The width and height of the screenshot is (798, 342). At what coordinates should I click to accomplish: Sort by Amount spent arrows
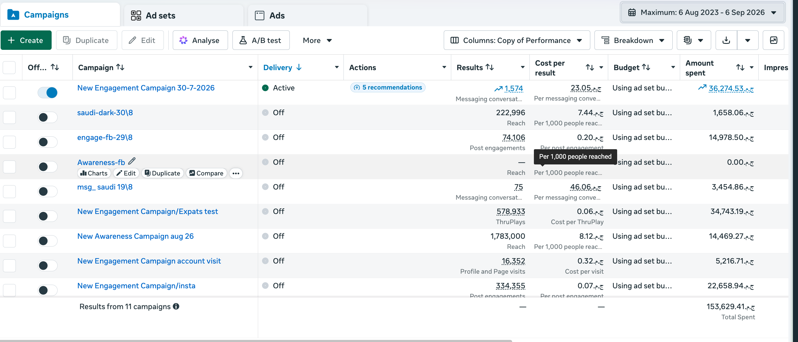coord(740,67)
